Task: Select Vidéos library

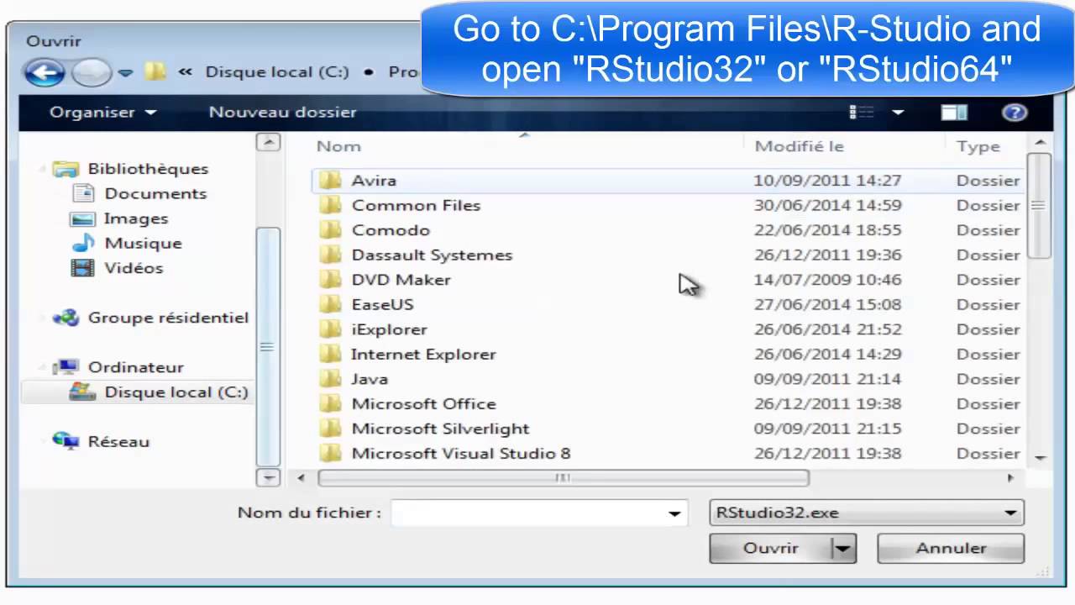Action: tap(134, 268)
